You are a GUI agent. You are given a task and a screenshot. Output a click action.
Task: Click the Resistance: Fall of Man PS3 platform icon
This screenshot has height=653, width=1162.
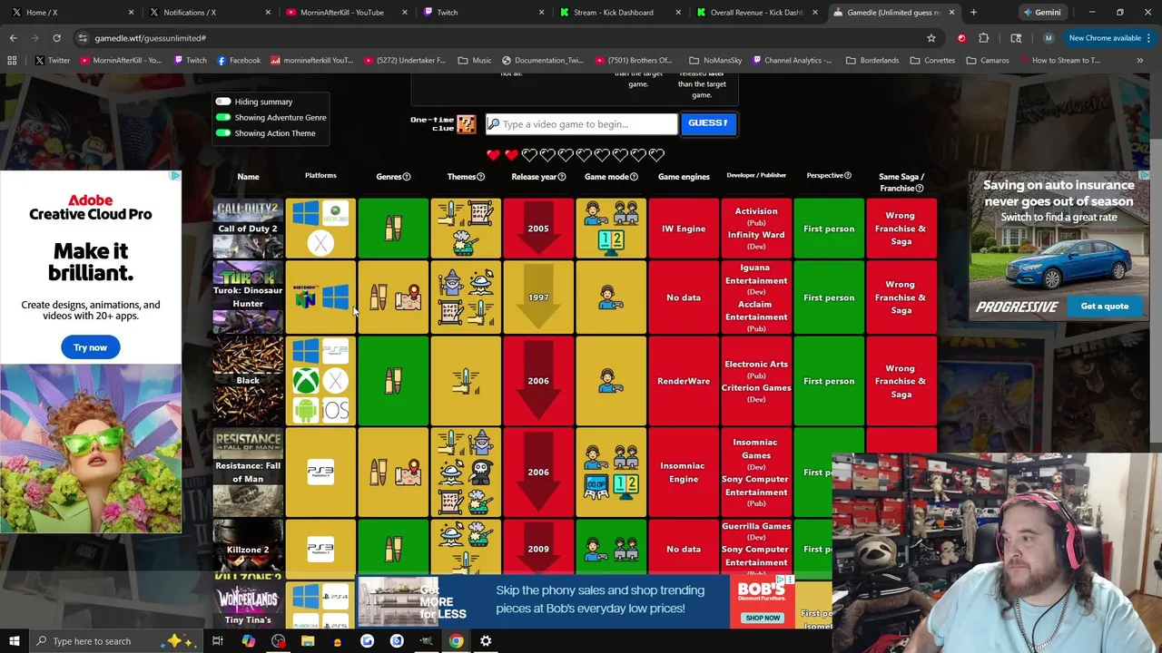320,472
